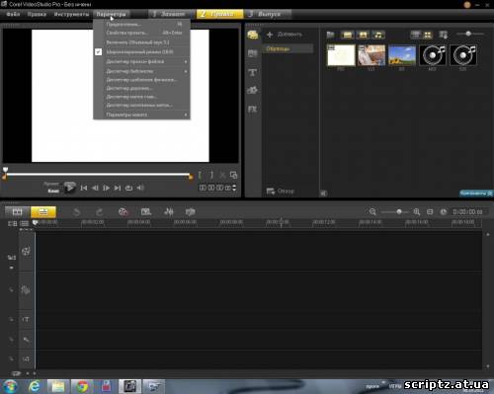Set the mark-out bracket in preview

(x=211, y=175)
